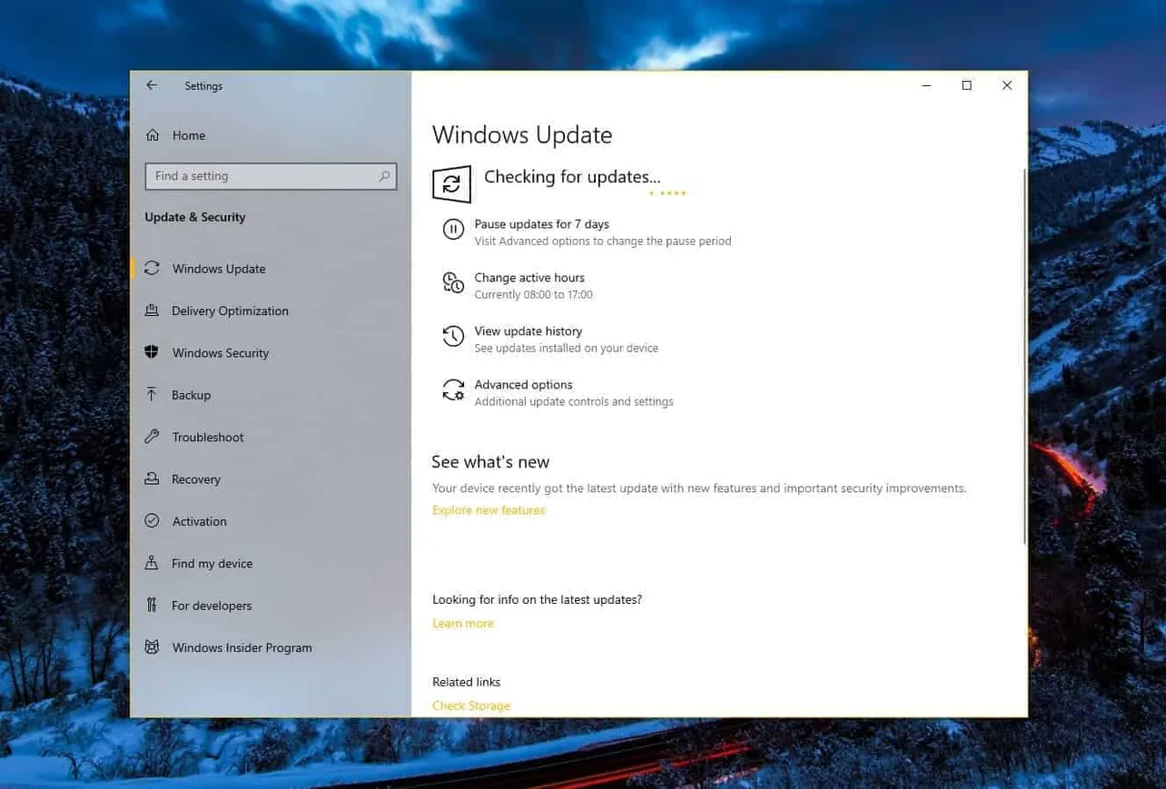Select Windows Update in the sidebar
This screenshot has height=789, width=1166.
tap(218, 269)
